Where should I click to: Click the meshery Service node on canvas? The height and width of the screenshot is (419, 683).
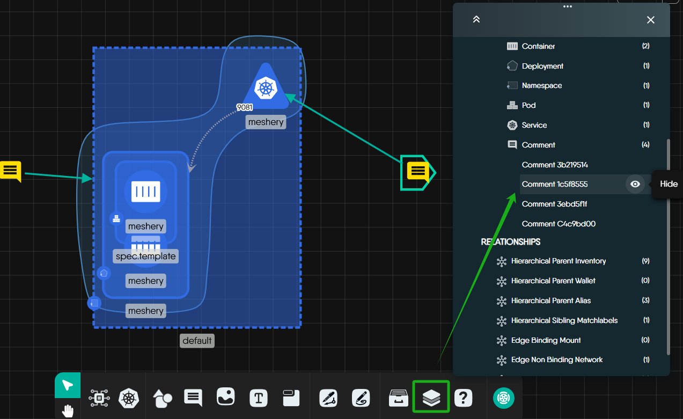coord(265,89)
